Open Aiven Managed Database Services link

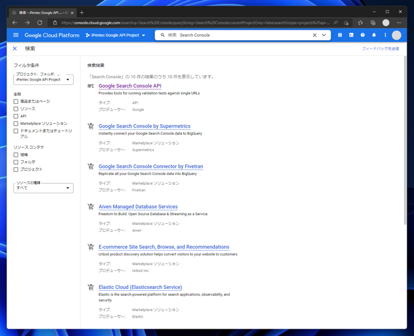coord(138,207)
